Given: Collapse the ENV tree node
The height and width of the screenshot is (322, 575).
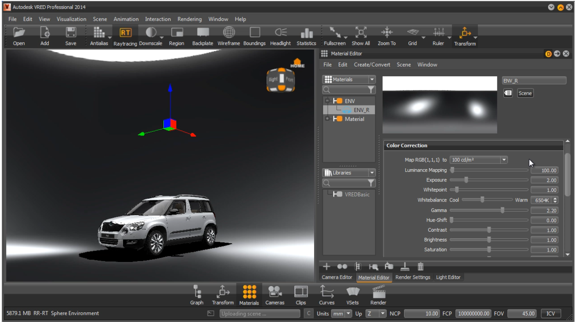Looking at the screenshot, I should click(x=328, y=101).
